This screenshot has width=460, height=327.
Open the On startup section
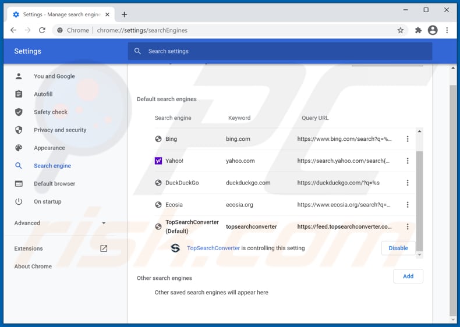(x=48, y=201)
